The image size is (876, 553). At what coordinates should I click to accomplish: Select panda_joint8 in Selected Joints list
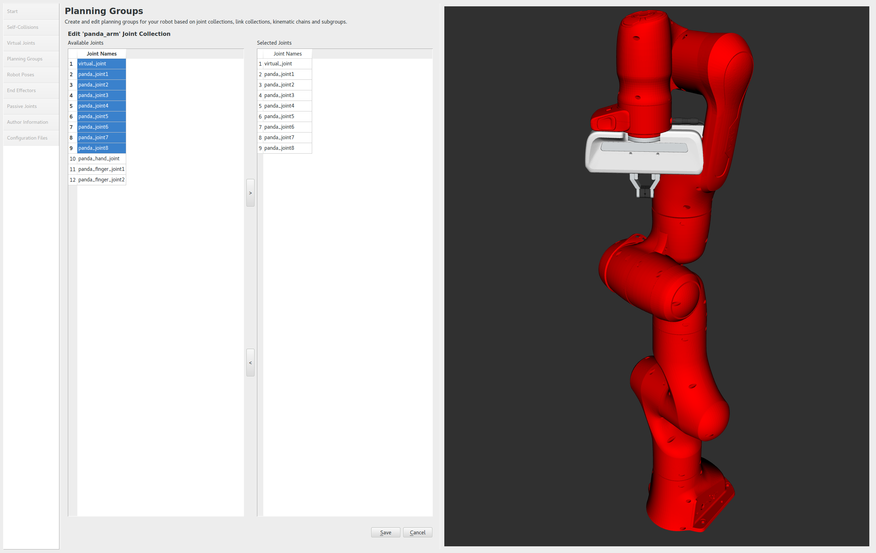(279, 148)
